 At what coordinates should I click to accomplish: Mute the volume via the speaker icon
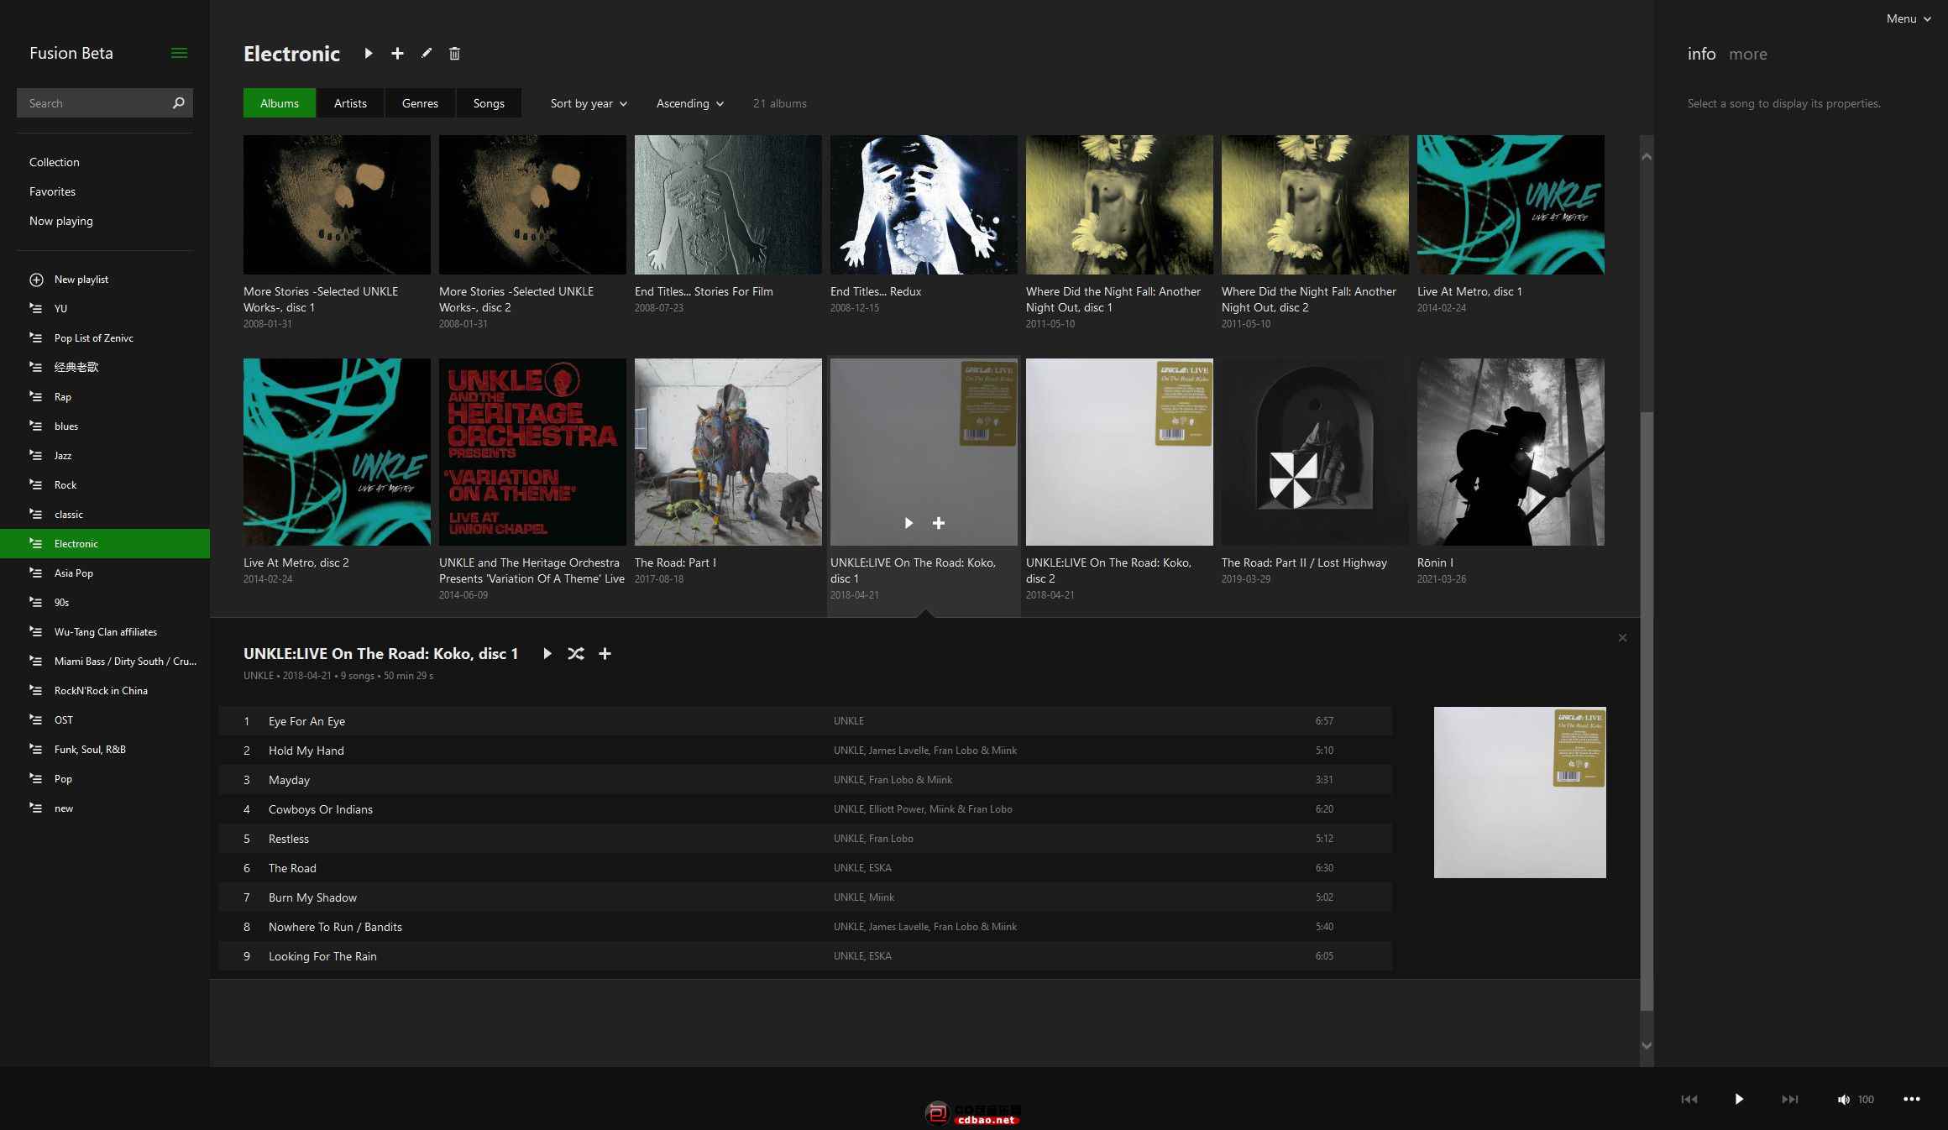(x=1843, y=1100)
